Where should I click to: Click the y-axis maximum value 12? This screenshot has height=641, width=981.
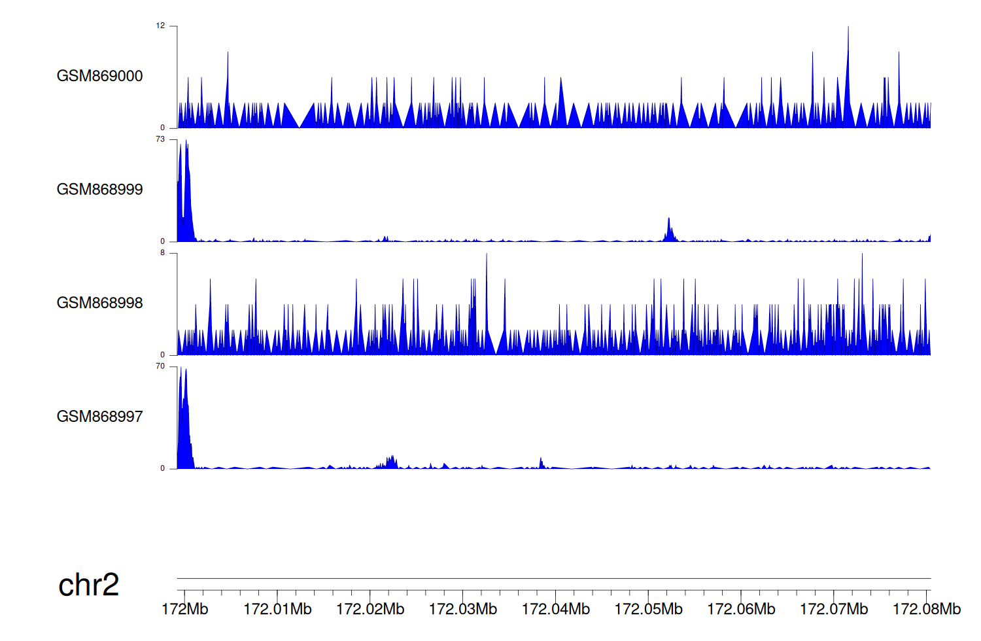(x=160, y=26)
